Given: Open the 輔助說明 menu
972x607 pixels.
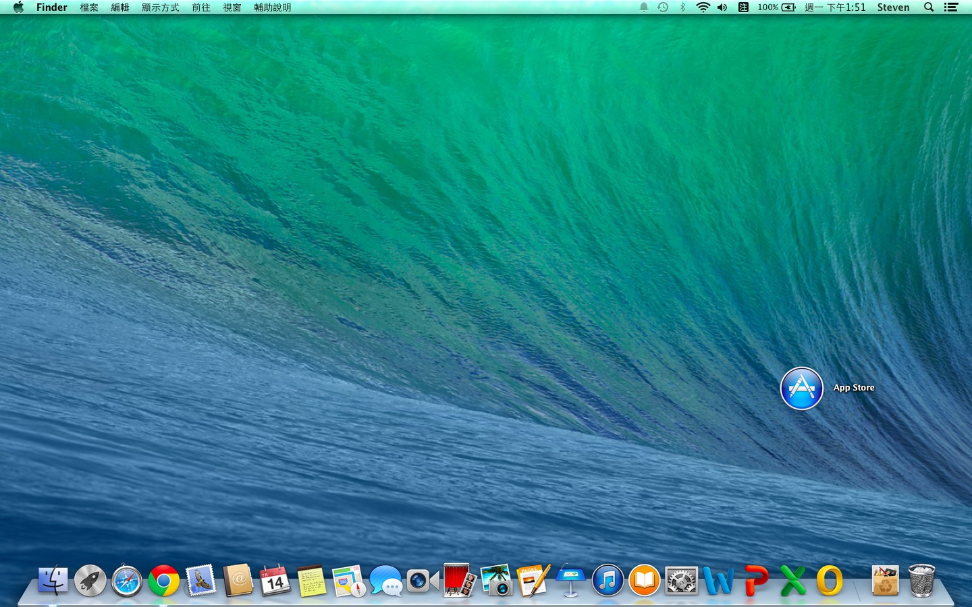Looking at the screenshot, I should click(x=273, y=7).
